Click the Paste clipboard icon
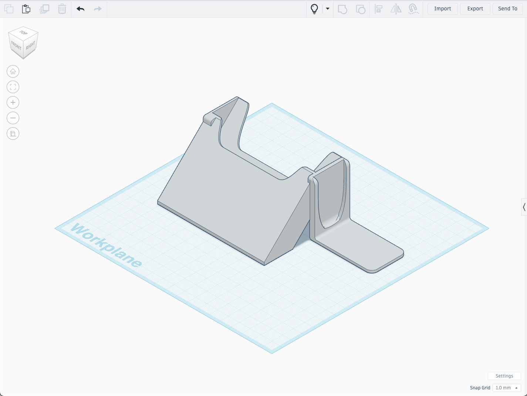Image resolution: width=527 pixels, height=396 pixels. pyautogui.click(x=26, y=9)
